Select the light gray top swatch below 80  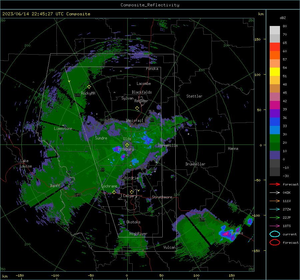click(x=275, y=30)
